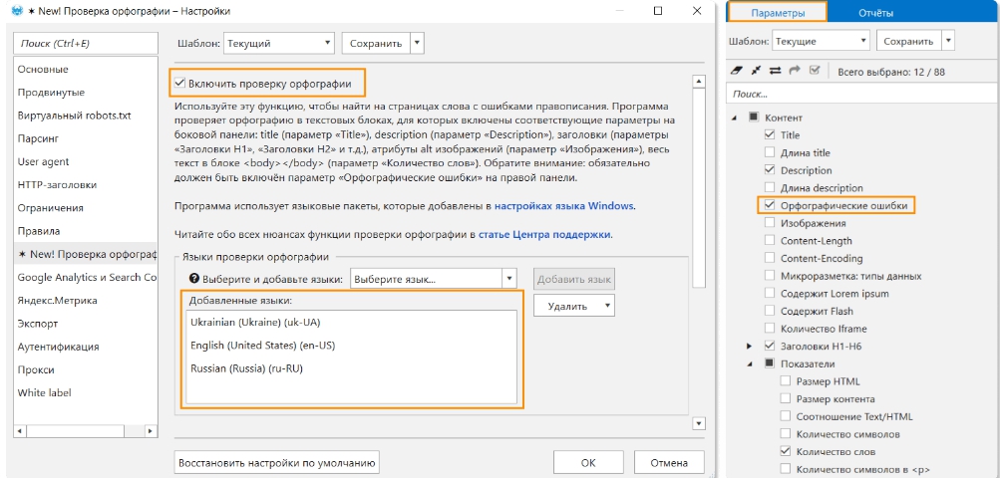This screenshot has height=478, width=1000.
Task: Open the Парсинг settings section
Action: pyautogui.click(x=39, y=138)
